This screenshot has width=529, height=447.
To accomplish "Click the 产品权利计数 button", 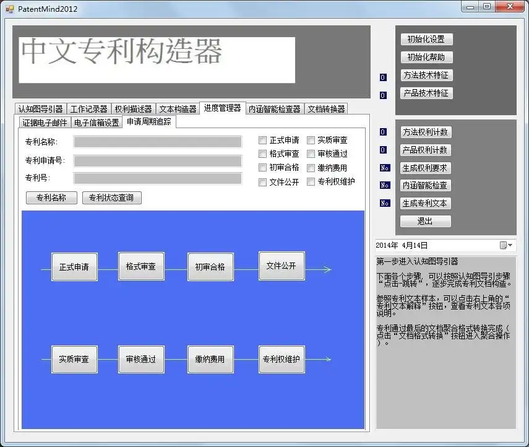I will (426, 150).
